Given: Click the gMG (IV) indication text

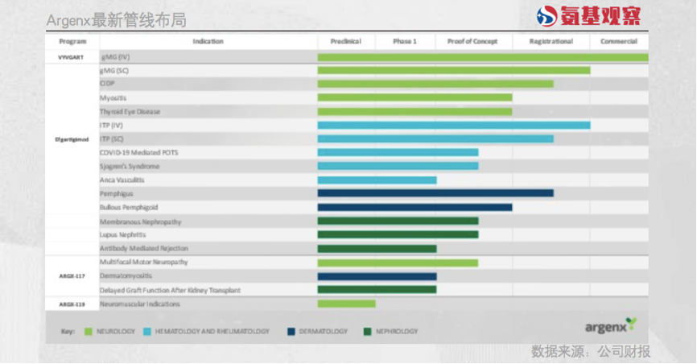Looking at the screenshot, I should click(115, 57).
